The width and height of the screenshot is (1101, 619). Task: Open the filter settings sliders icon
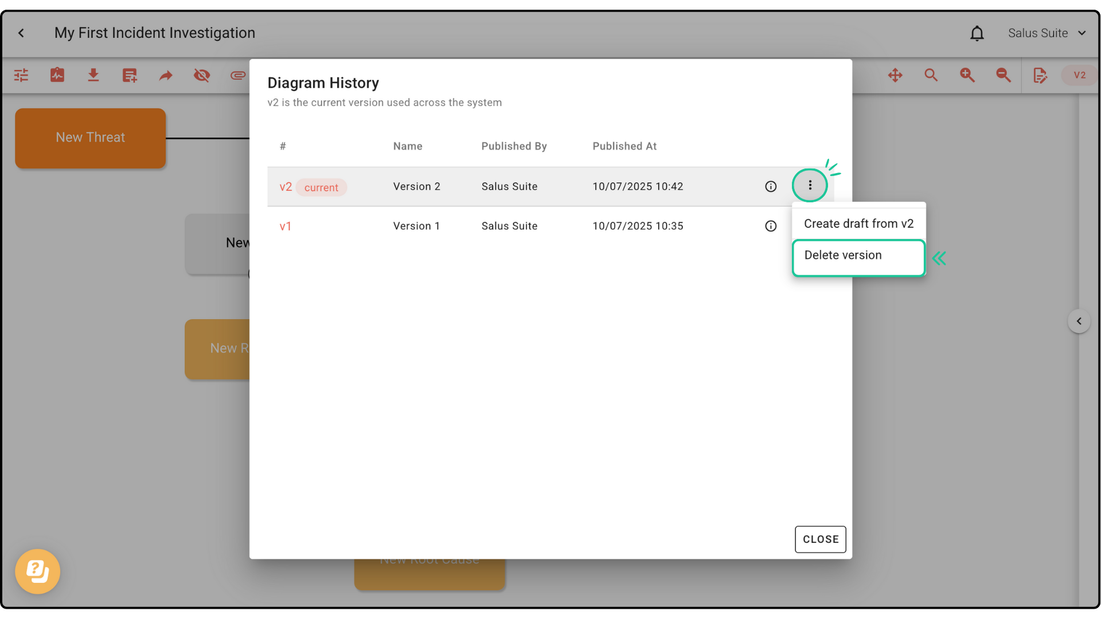(21, 75)
